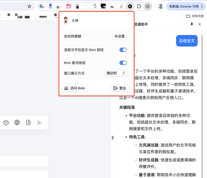Click the 访问 Kimi button

tap(75, 88)
